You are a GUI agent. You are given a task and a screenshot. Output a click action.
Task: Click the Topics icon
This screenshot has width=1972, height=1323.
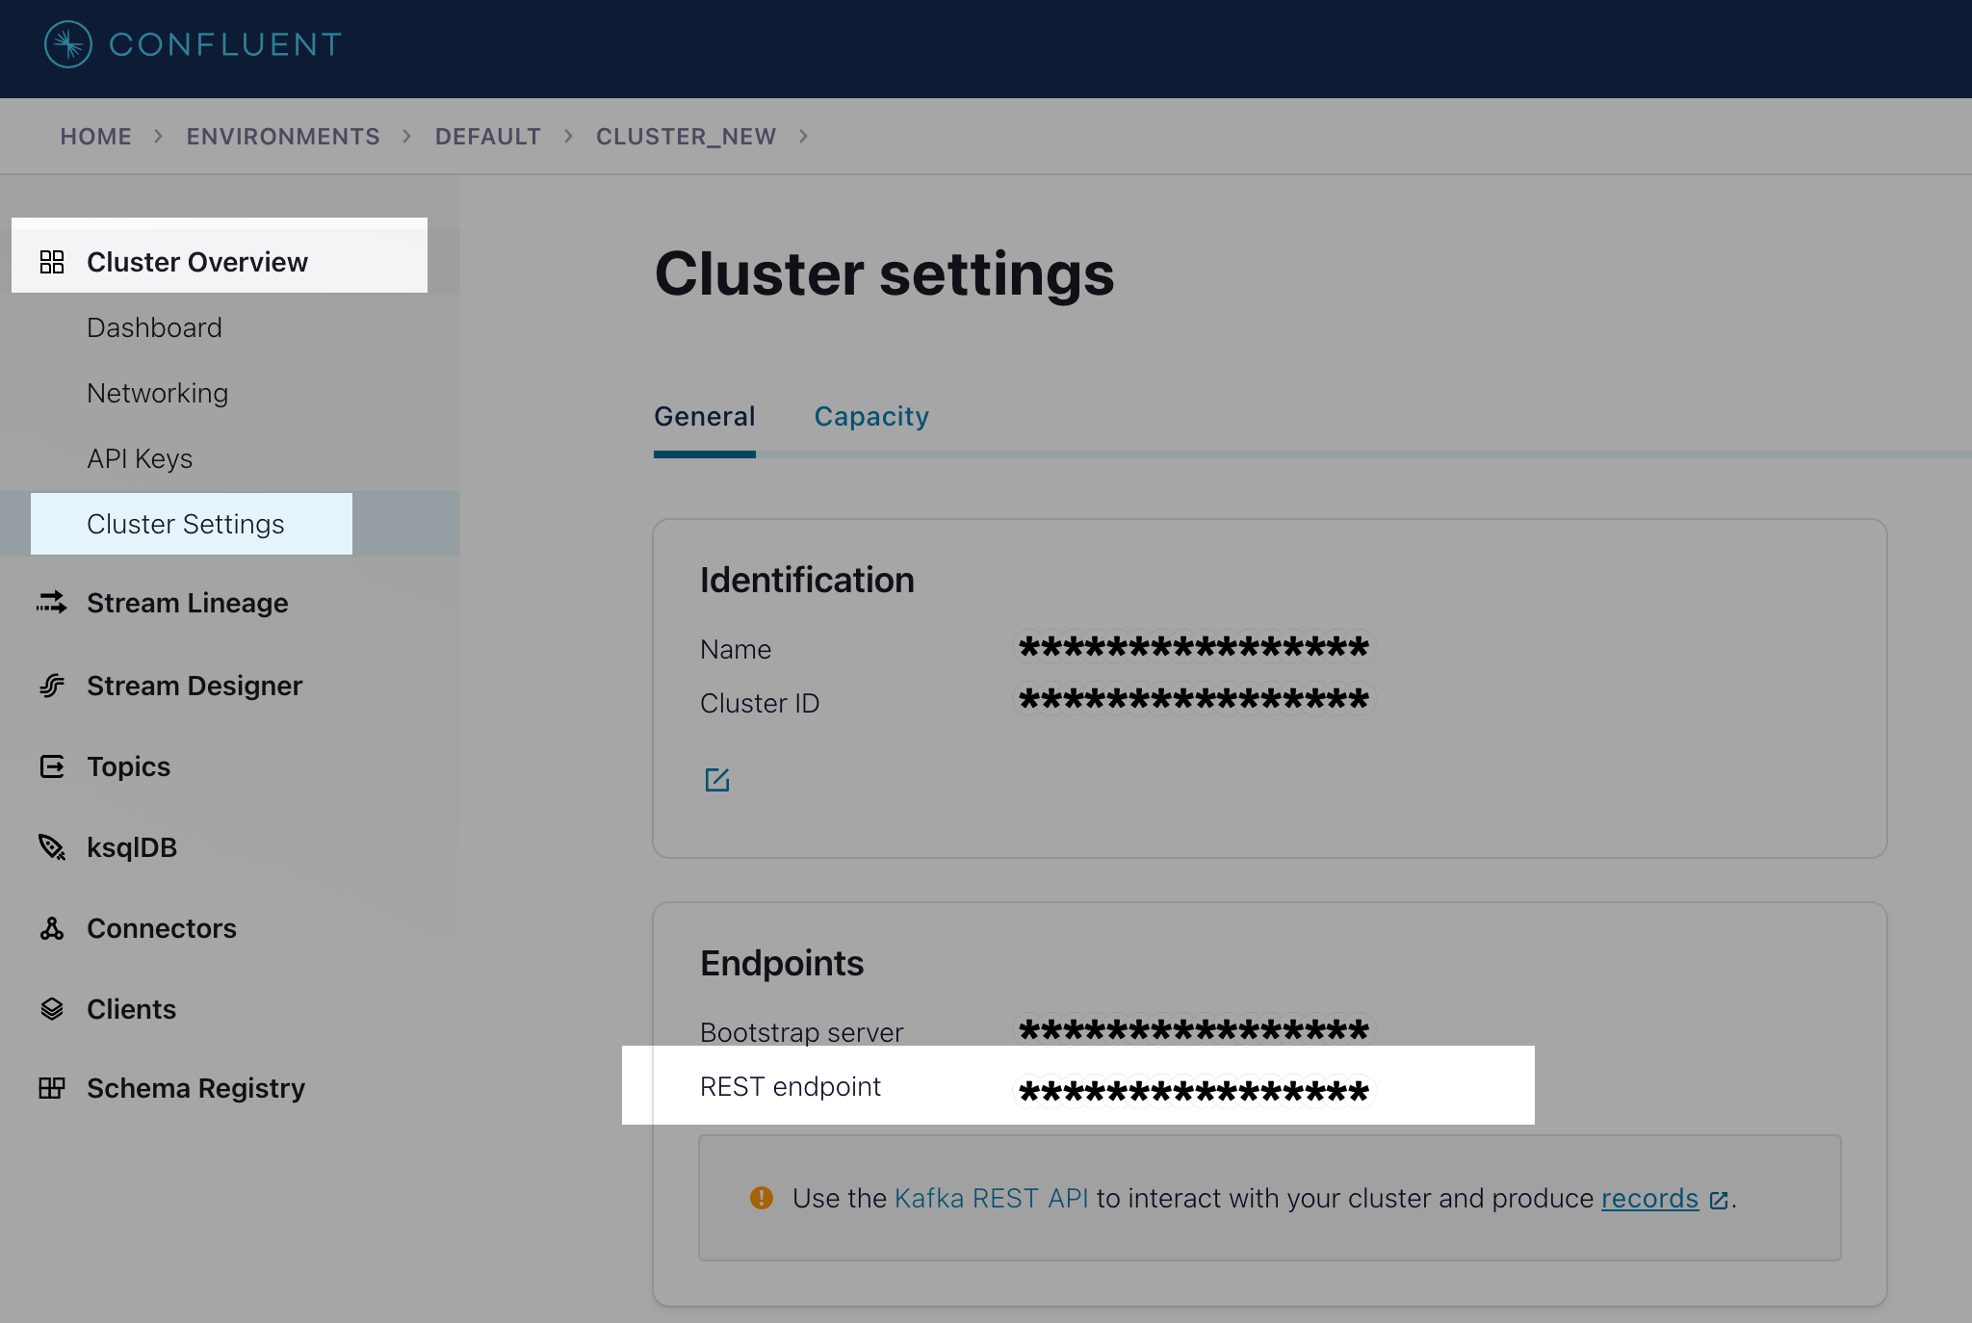click(x=52, y=766)
